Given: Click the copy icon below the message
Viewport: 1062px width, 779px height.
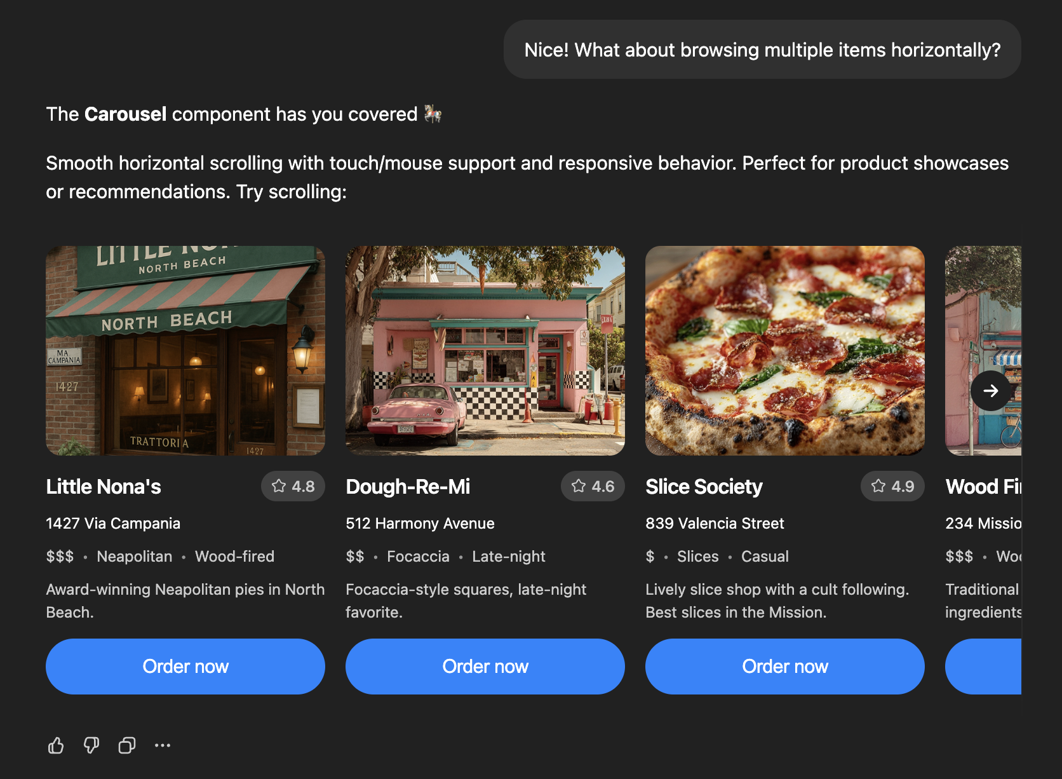Looking at the screenshot, I should pyautogui.click(x=126, y=745).
